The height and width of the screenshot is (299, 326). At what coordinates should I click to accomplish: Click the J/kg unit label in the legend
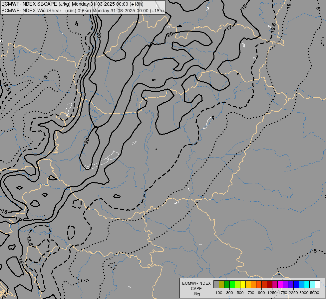196,294
